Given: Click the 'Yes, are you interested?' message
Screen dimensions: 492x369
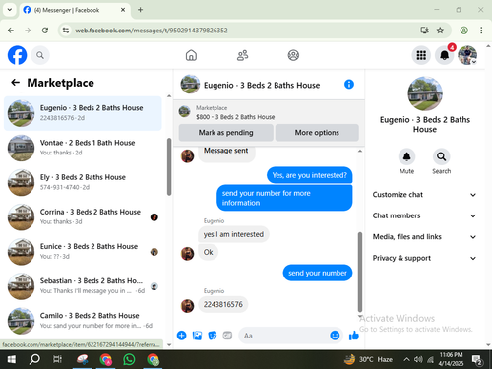Looking at the screenshot, I should 309,175.
